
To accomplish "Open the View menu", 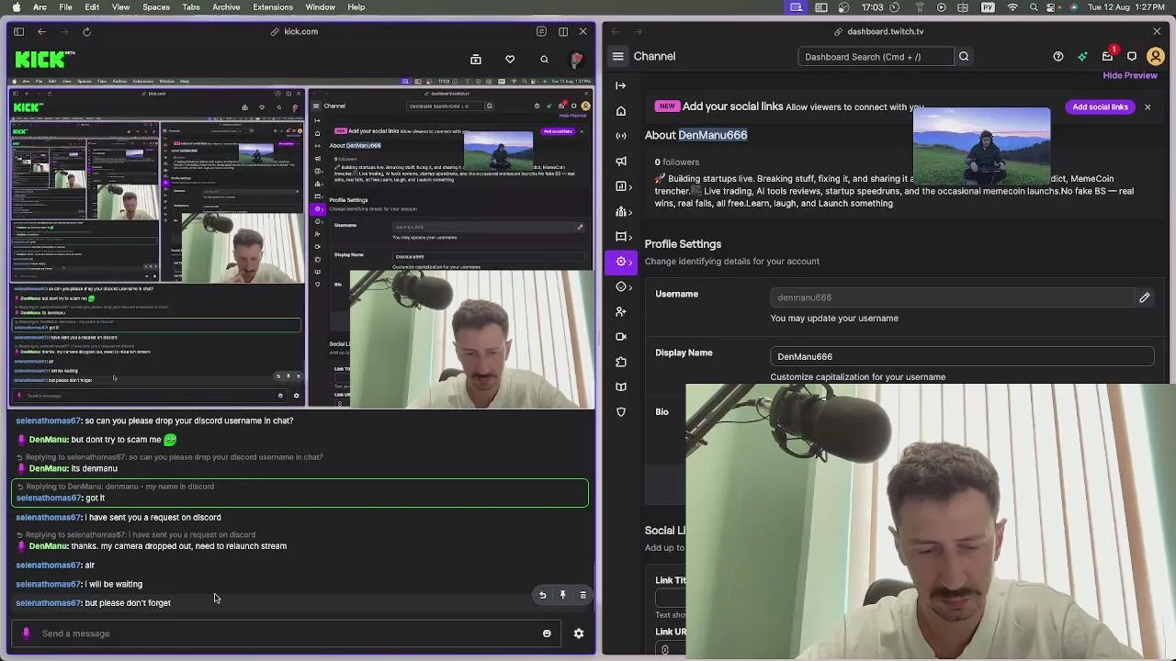I will 120,7.
